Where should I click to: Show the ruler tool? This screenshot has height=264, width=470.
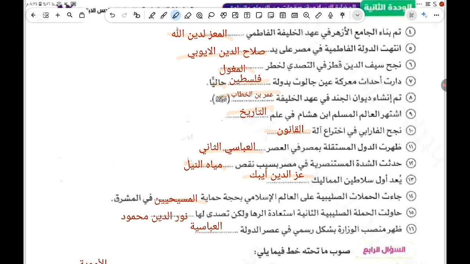pyautogui.click(x=318, y=15)
